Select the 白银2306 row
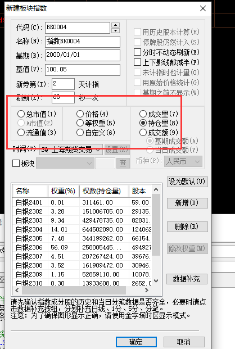235x349 pixels. [82, 247]
